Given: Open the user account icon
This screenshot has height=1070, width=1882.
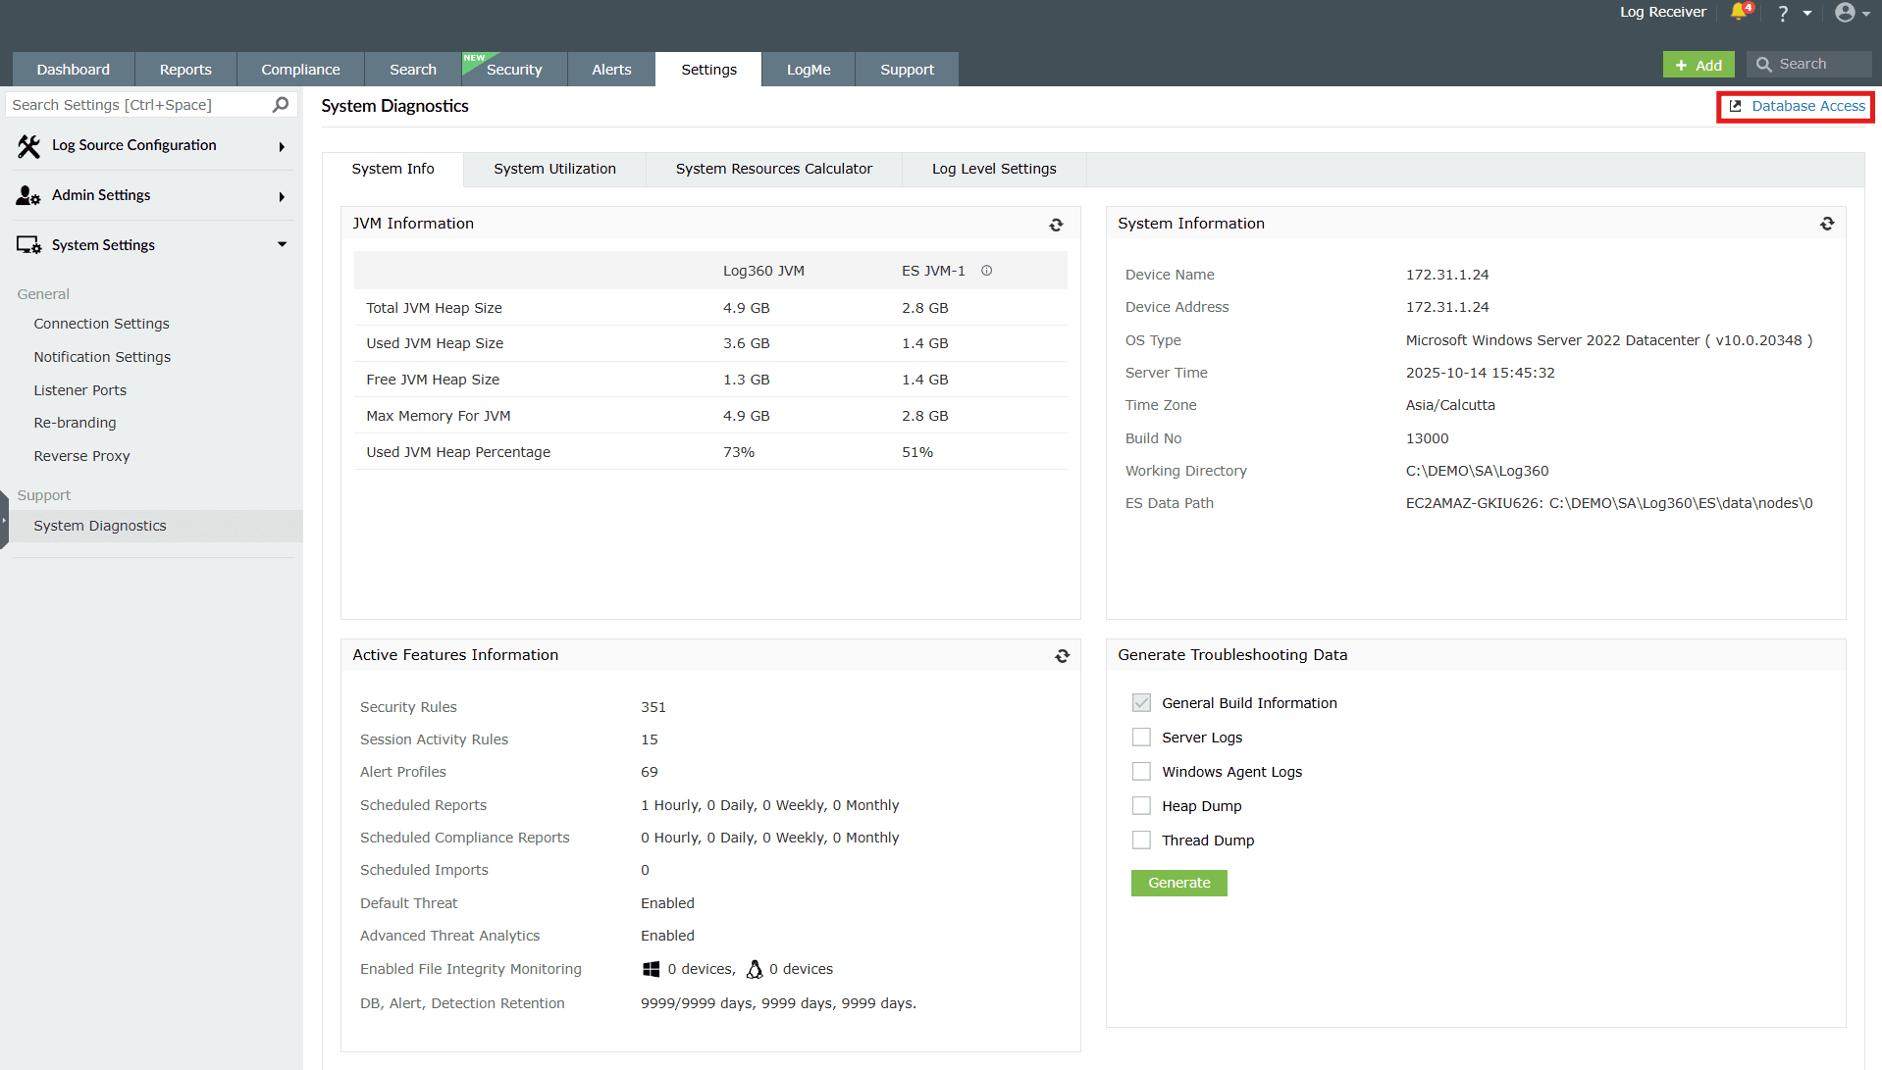Looking at the screenshot, I should [x=1846, y=13].
